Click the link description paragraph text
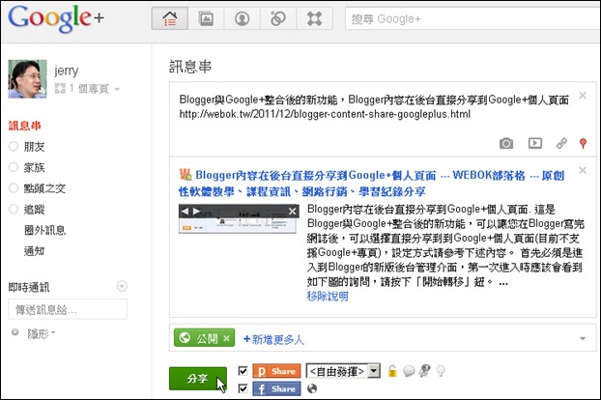Image resolution: width=601 pixels, height=400 pixels. (x=445, y=245)
